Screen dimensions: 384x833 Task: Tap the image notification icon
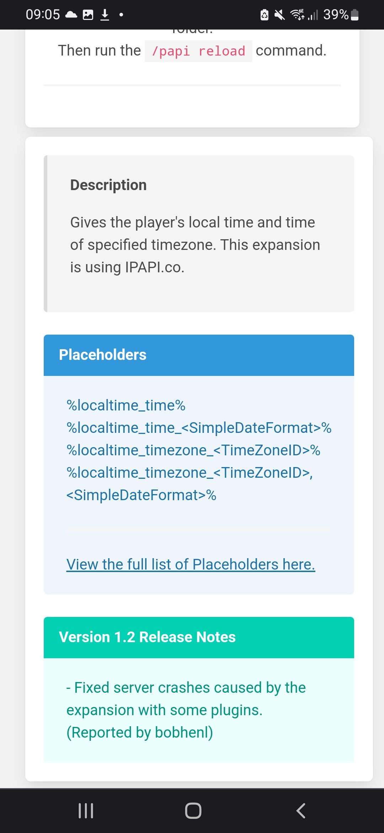[88, 15]
